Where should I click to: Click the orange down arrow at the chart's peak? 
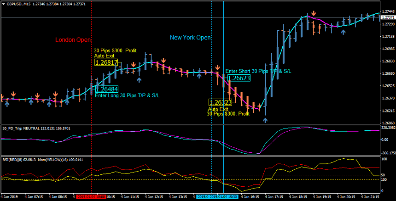click(314, 14)
